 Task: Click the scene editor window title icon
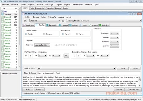point(23,14)
